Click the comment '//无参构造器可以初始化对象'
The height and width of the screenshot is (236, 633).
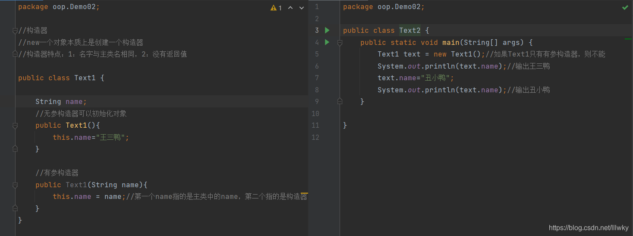coord(81,113)
